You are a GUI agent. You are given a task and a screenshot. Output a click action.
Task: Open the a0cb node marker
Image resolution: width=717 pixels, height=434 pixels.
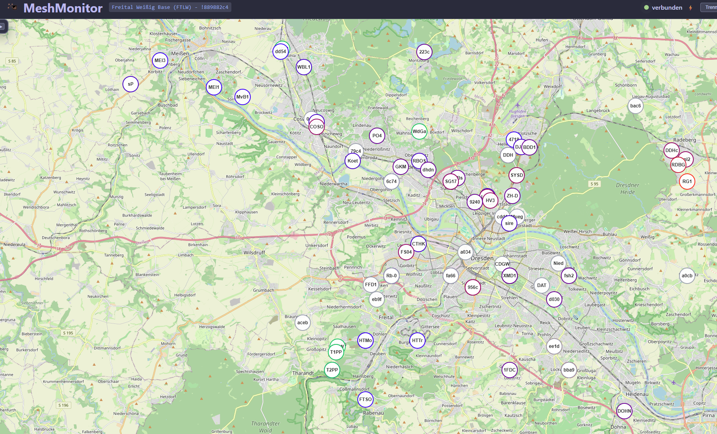(687, 276)
